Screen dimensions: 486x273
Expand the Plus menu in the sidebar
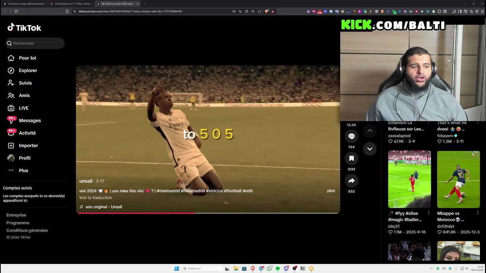[24, 171]
